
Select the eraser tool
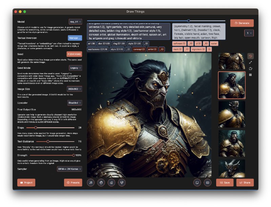coord(111,183)
